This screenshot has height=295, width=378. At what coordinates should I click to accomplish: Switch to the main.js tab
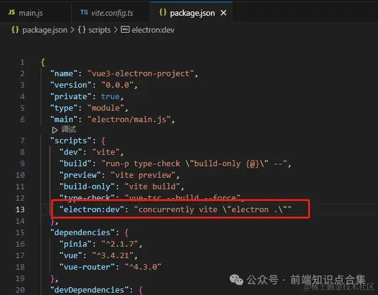pos(36,13)
